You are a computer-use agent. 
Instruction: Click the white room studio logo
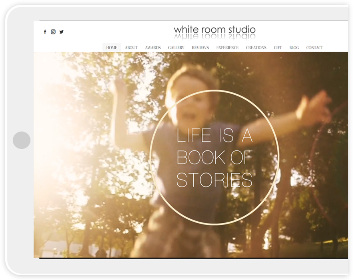coord(215,32)
